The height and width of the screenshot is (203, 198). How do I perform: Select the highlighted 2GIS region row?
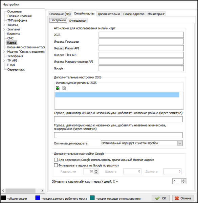[x=117, y=95]
